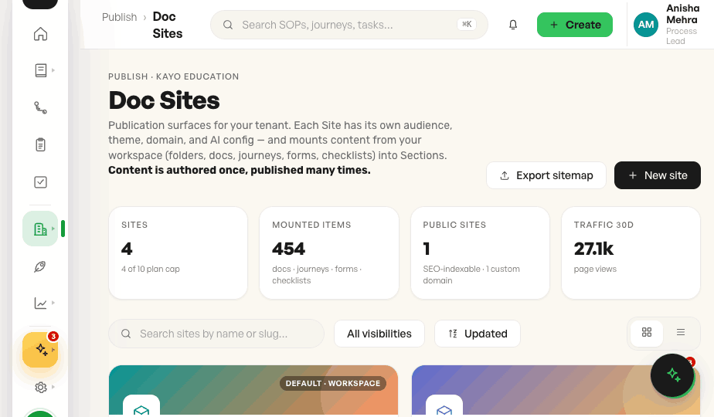Image resolution: width=714 pixels, height=417 pixels.
Task: Click the Traffic 30D stat card
Action: 631,253
